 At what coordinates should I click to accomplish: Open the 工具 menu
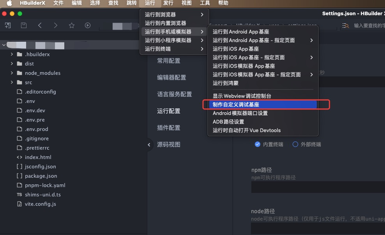(205, 3)
